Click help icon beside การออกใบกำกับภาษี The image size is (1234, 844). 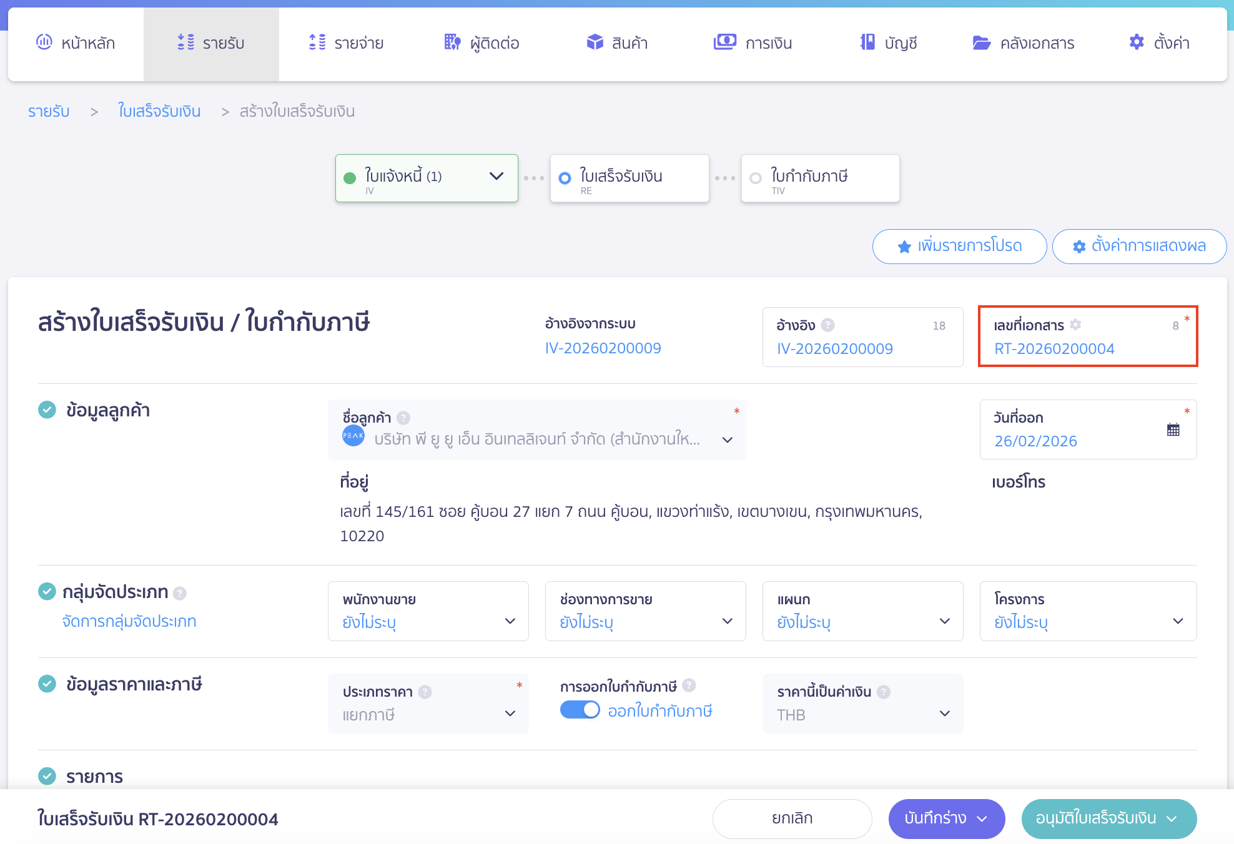[689, 685]
